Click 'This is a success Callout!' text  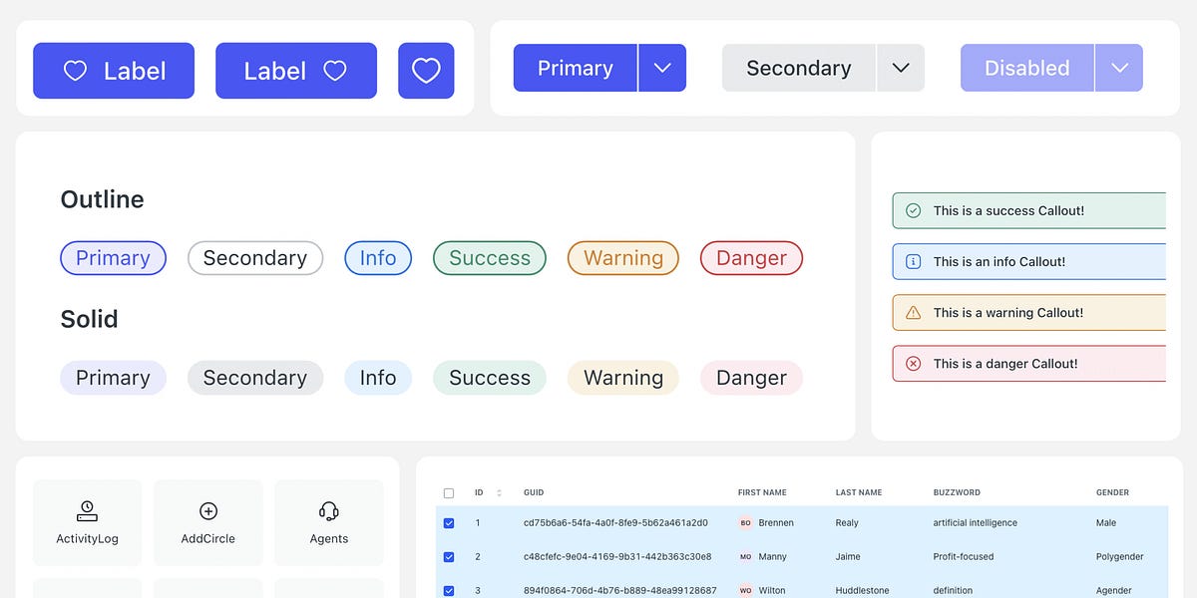click(x=1008, y=210)
